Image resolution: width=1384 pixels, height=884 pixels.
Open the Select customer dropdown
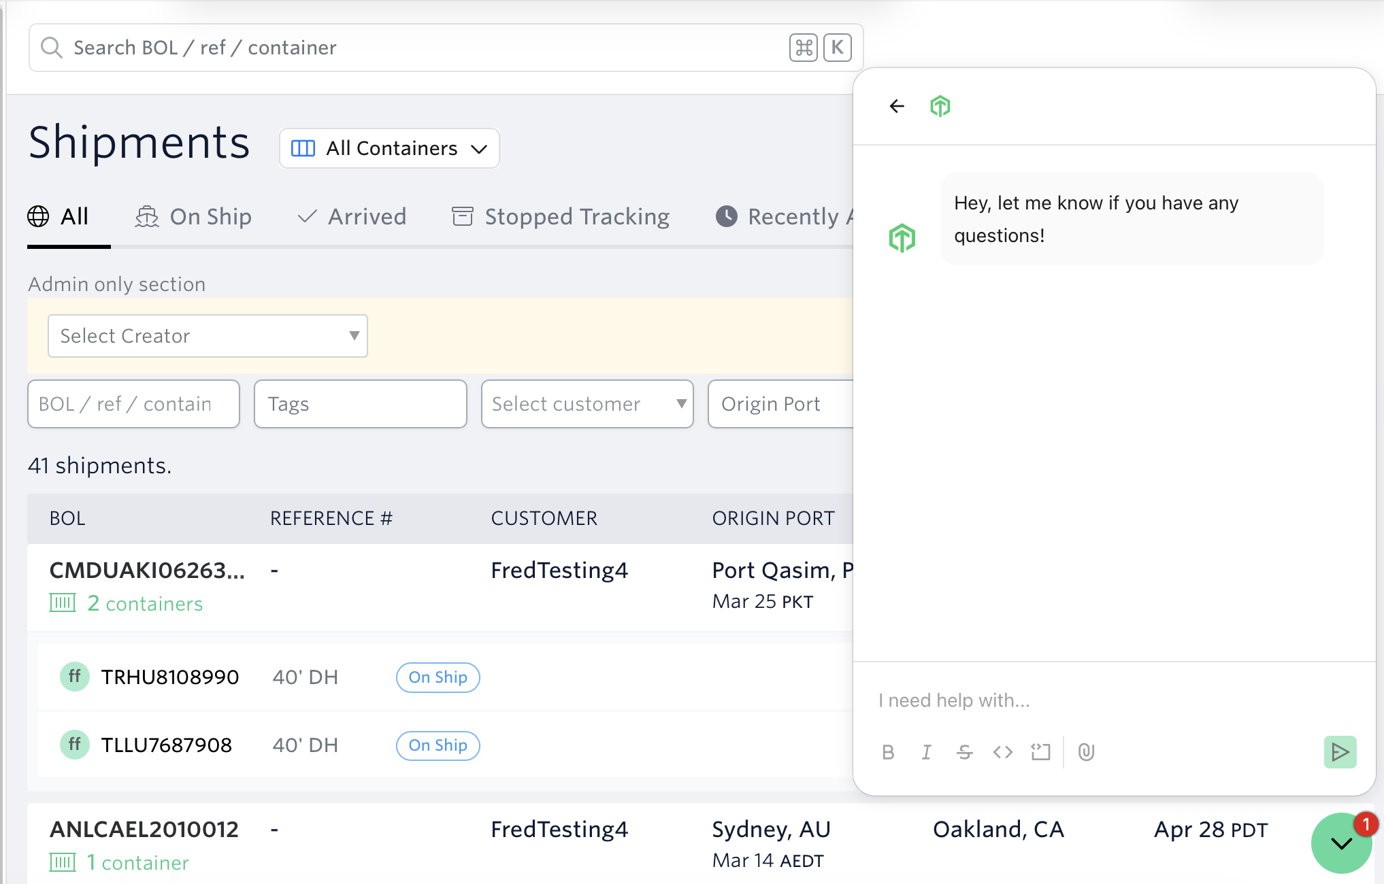587,404
